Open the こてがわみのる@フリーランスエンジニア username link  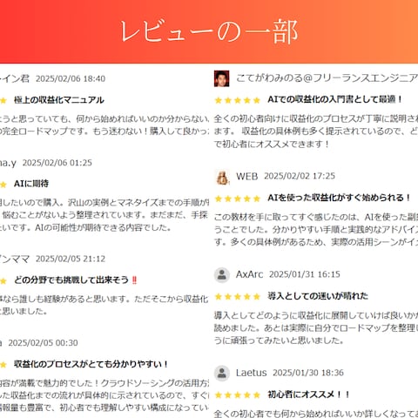[x=327, y=78]
